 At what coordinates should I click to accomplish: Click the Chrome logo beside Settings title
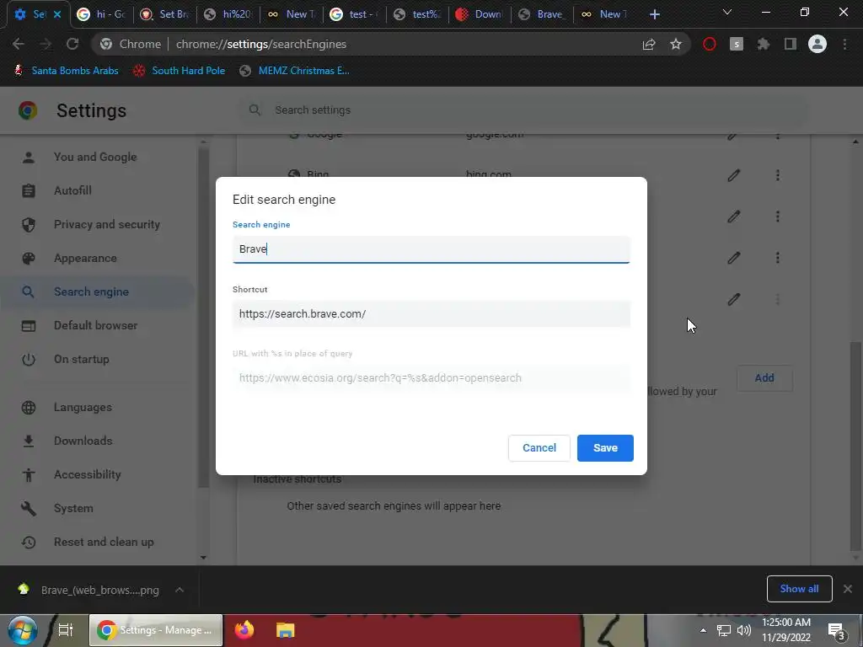28,110
